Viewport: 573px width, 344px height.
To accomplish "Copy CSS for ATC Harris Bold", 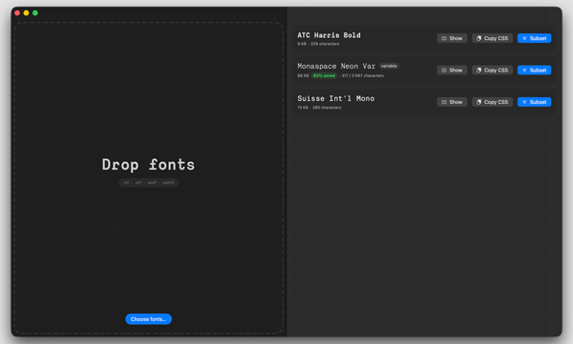I will (492, 38).
